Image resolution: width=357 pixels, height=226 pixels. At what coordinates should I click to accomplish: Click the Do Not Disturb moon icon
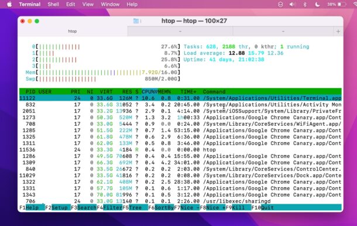tap(317, 4)
